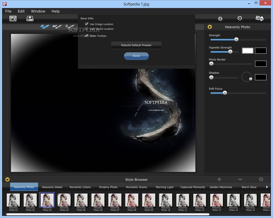Screen dimensions: 273x218
Task: Click the Style Browser horizontal scrollbar
Action: pos(108,214)
